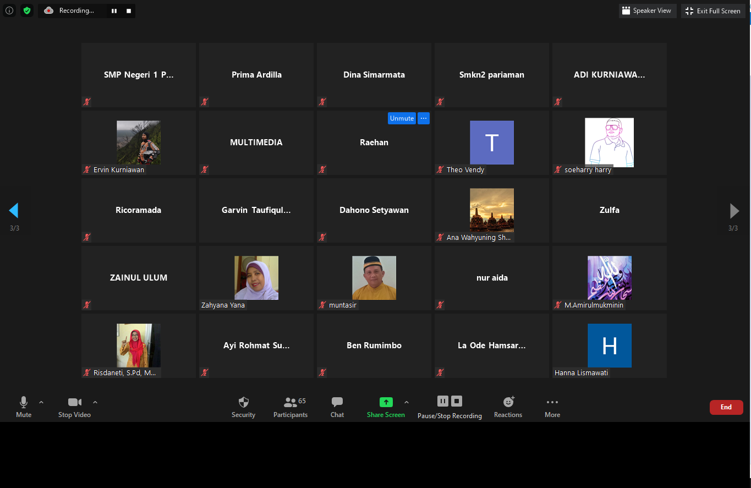
Task: Click the meeting information icon
Action: (9, 10)
